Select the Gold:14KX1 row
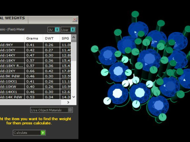This screenshot has height=142, width=190. tap(35, 92)
